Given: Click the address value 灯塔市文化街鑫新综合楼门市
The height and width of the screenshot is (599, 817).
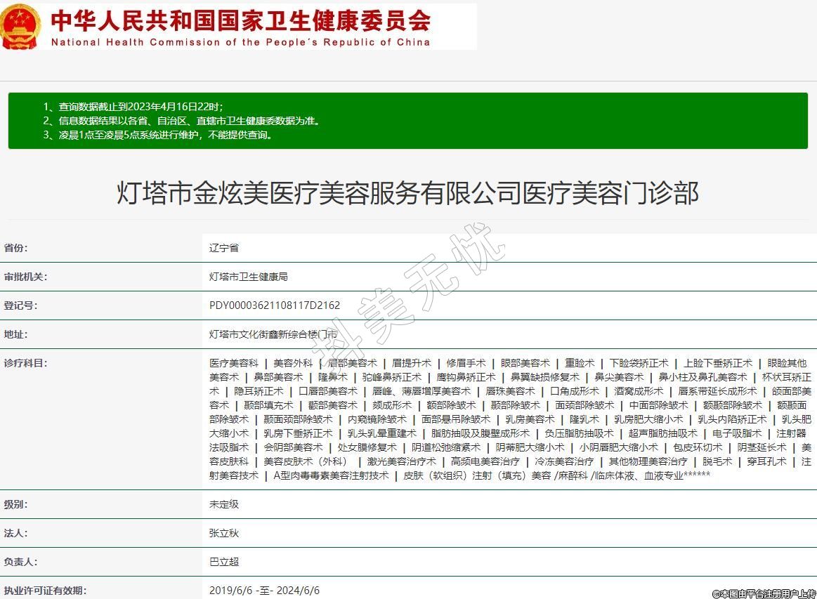Looking at the screenshot, I should 273,334.
